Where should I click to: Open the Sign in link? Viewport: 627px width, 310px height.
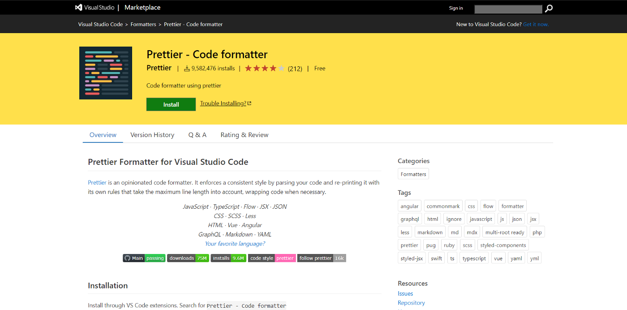pyautogui.click(x=456, y=8)
